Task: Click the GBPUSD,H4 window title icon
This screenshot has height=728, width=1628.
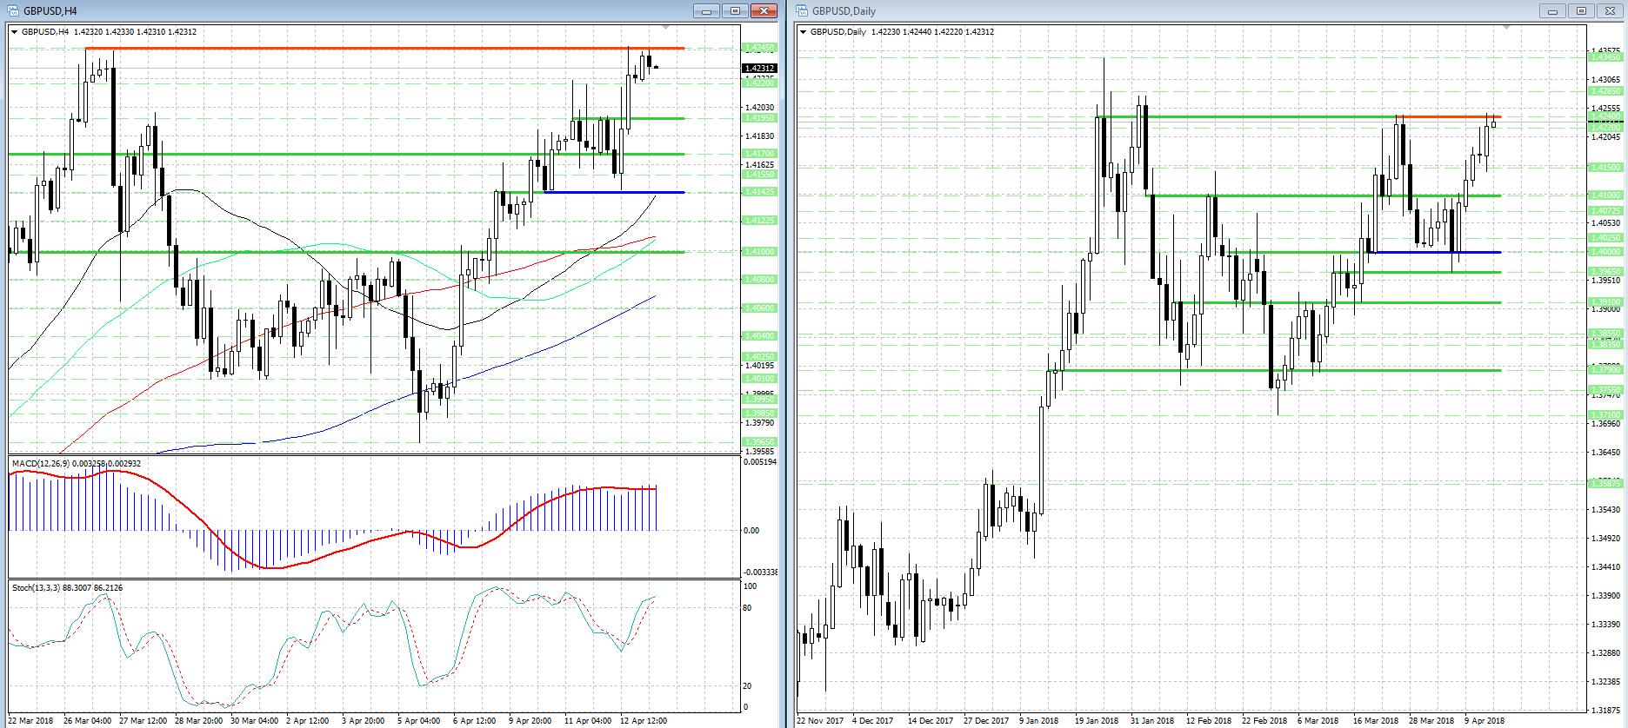Action: point(13,10)
